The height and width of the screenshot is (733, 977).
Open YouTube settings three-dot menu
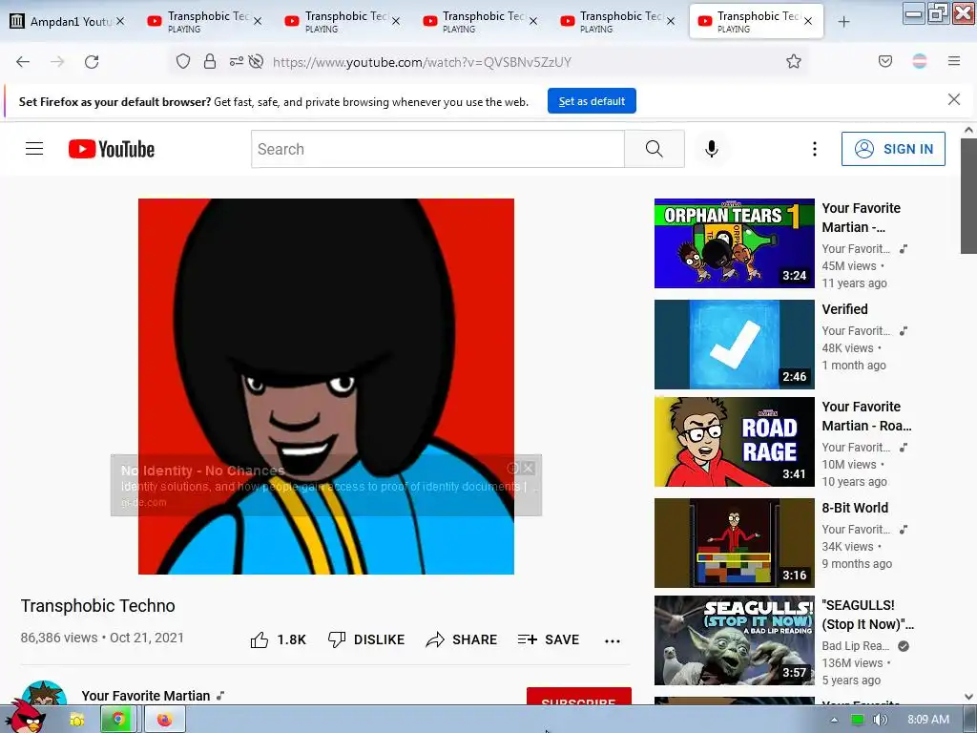(x=815, y=149)
